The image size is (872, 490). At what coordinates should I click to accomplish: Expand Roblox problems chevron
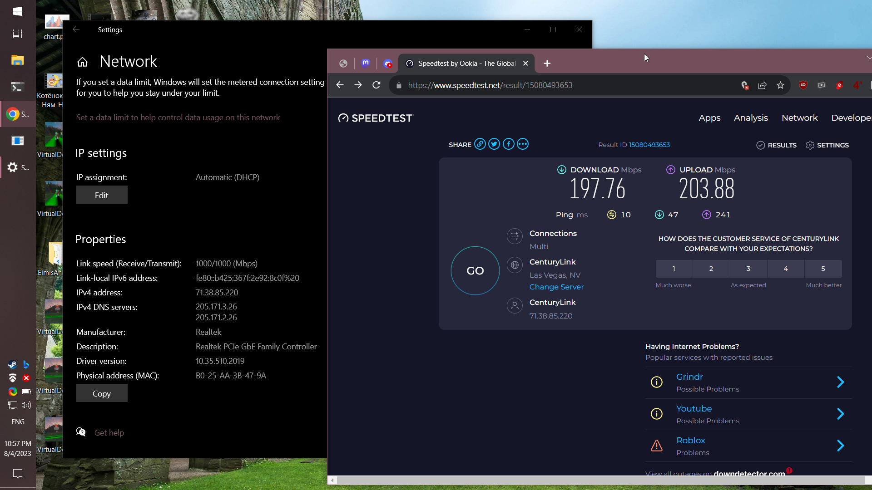(840, 446)
